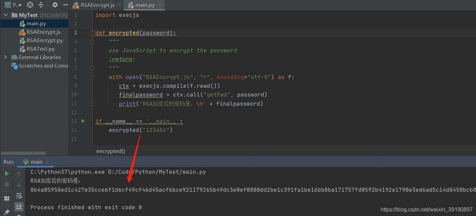
Task: Click "encrypted" function name on line 3
Action: point(124,33)
